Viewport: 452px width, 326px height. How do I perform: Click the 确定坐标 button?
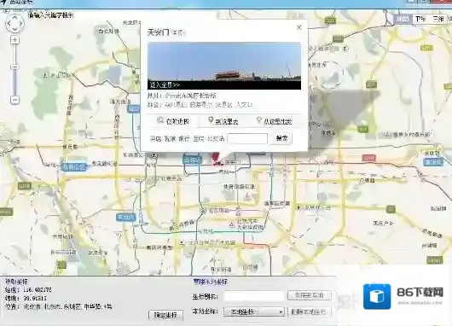pos(166,315)
